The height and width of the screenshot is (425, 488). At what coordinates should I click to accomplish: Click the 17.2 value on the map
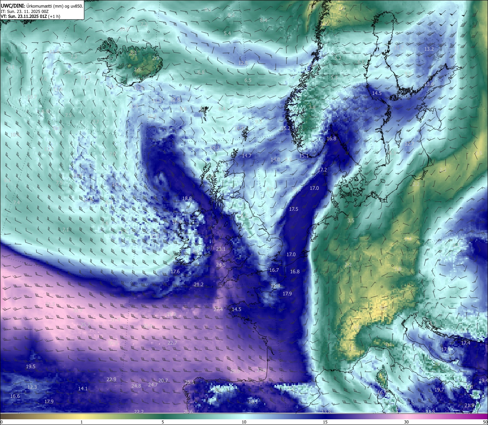point(323,170)
